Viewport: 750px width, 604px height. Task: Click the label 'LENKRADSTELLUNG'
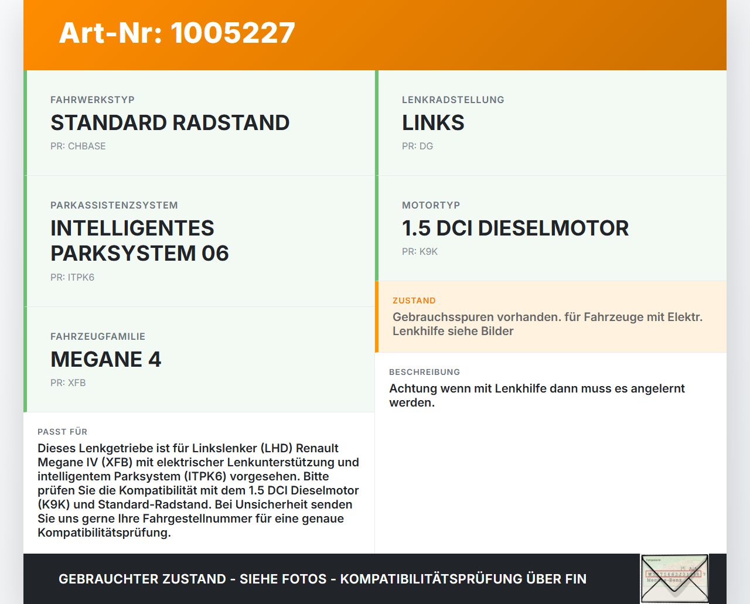point(453,100)
